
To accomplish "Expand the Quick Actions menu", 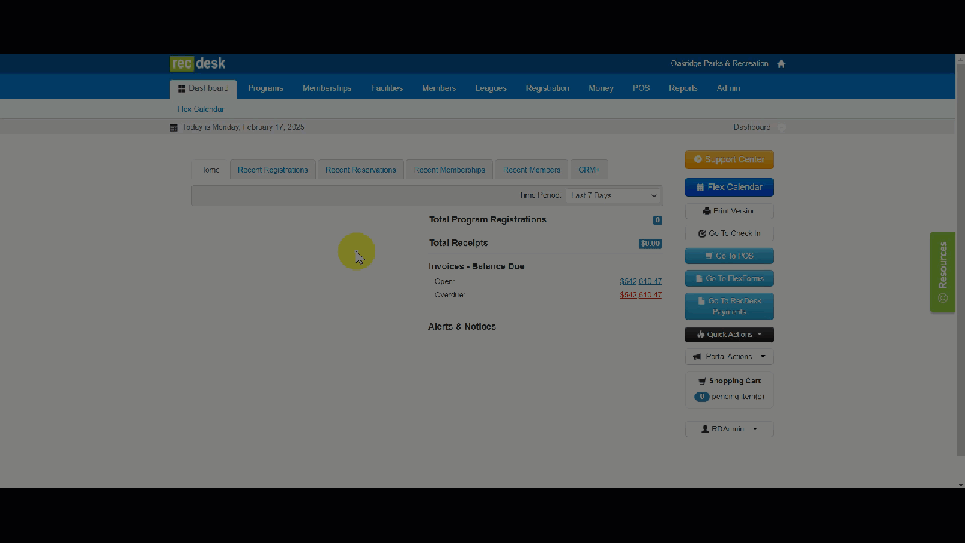I will tap(729, 334).
